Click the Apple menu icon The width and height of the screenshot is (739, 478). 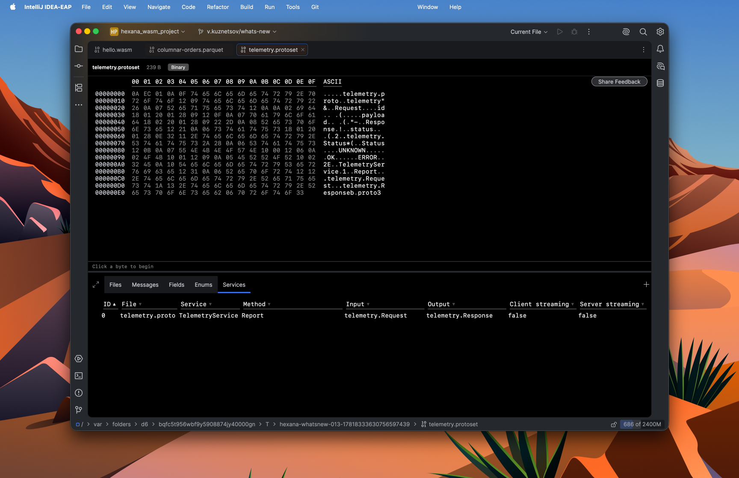click(x=13, y=7)
